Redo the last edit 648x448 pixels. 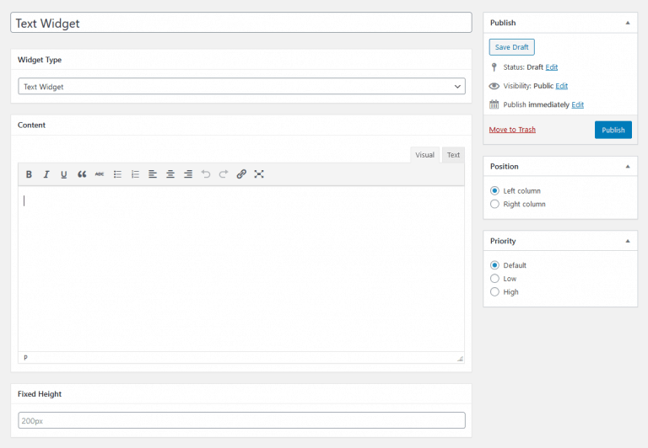pyautogui.click(x=223, y=174)
